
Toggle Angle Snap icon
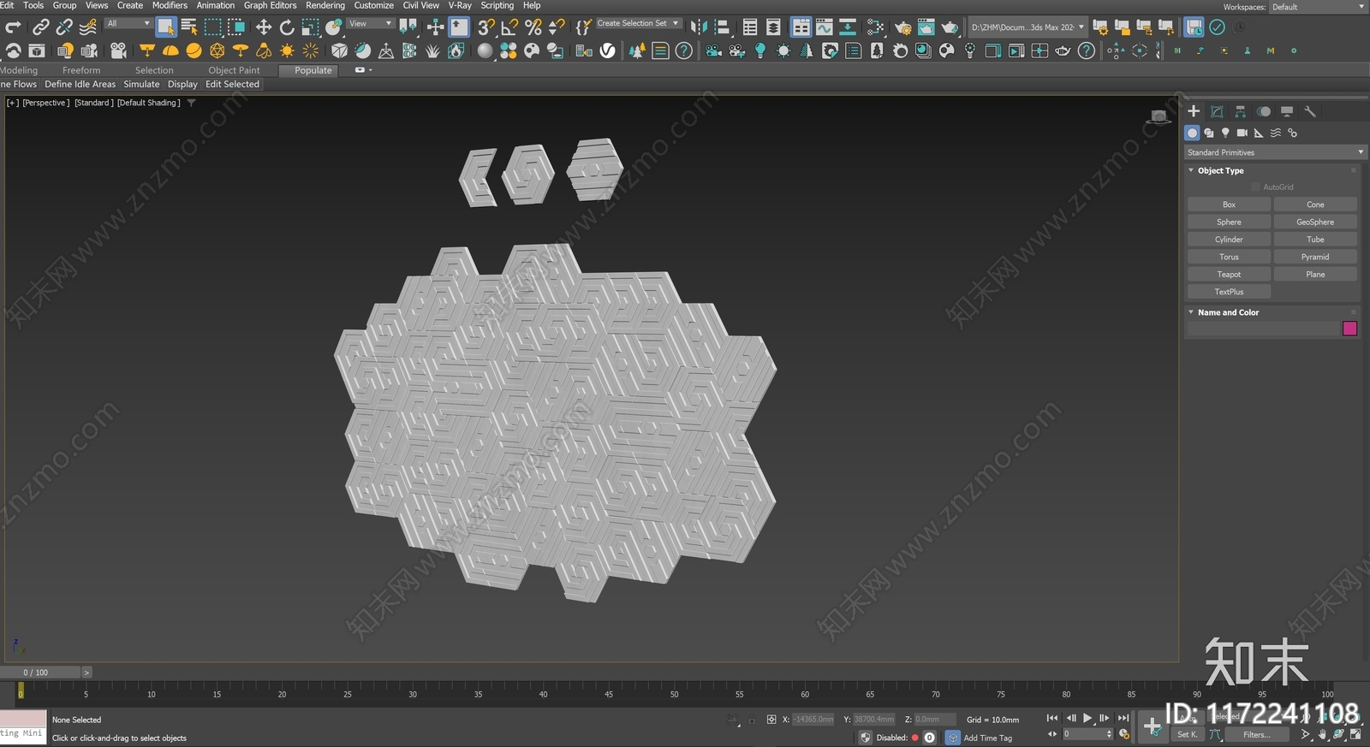pyautogui.click(x=509, y=27)
